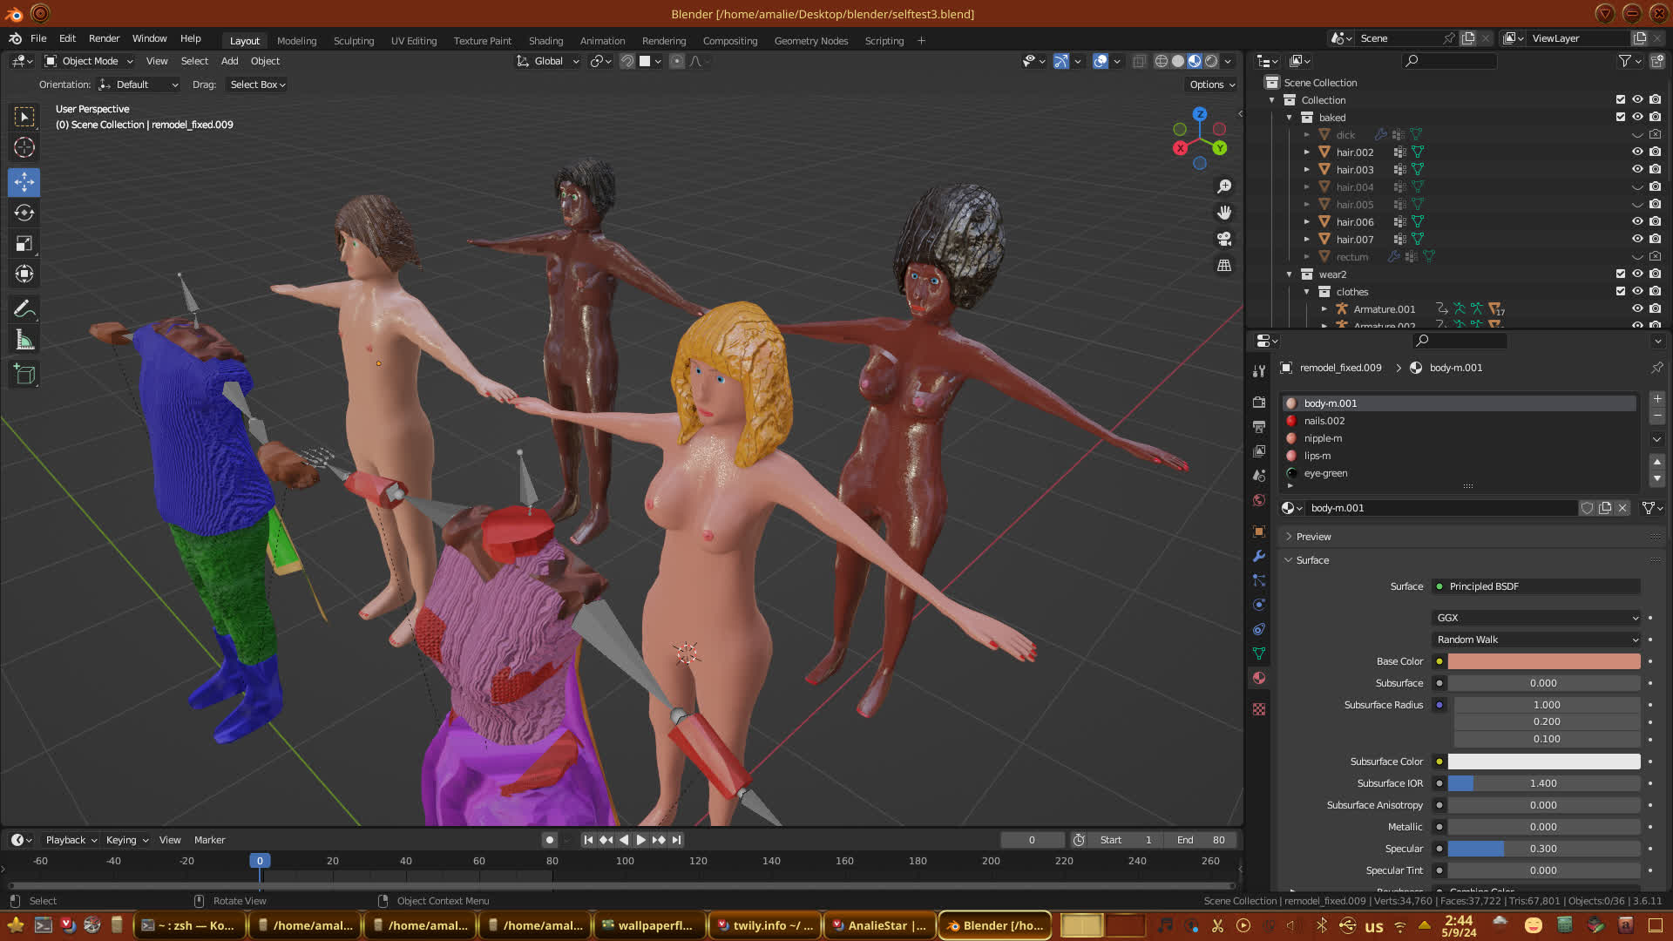
Task: Click the Cursor tool
Action: [24, 147]
